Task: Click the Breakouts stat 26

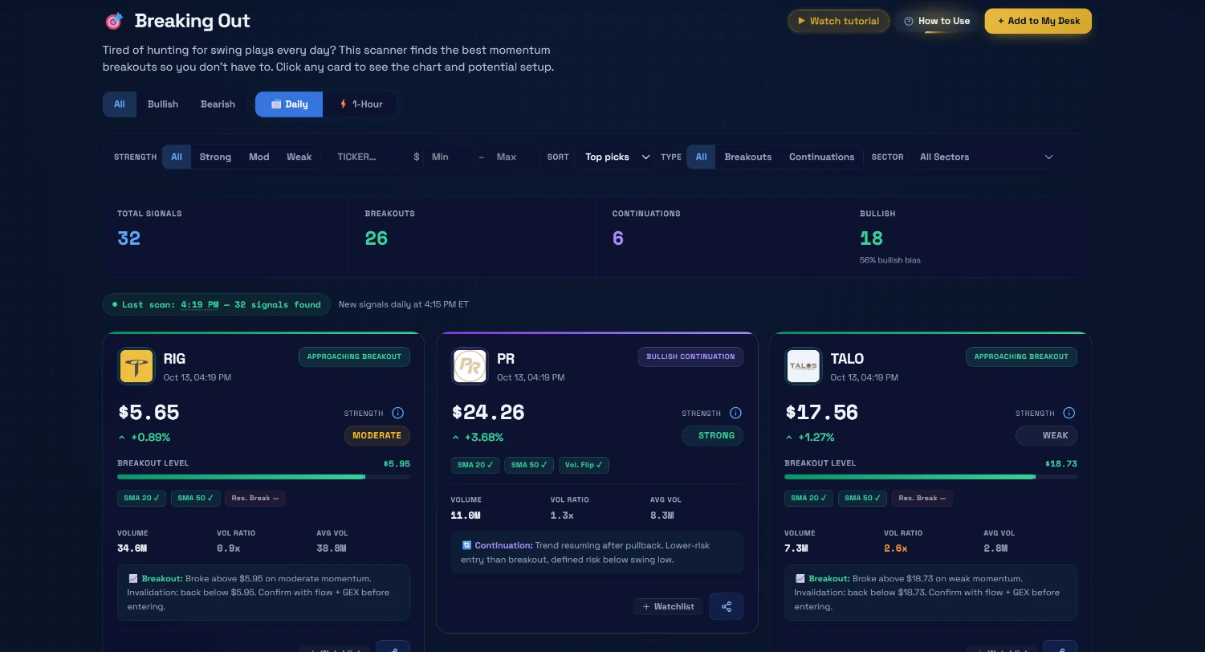Action: tap(377, 238)
